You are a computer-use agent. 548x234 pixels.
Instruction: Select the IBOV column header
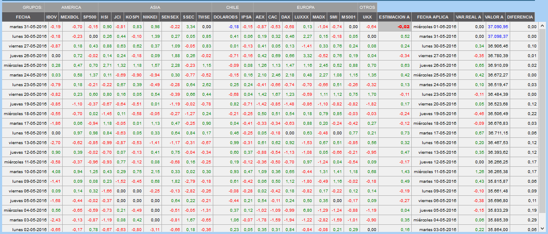(x=52, y=17)
